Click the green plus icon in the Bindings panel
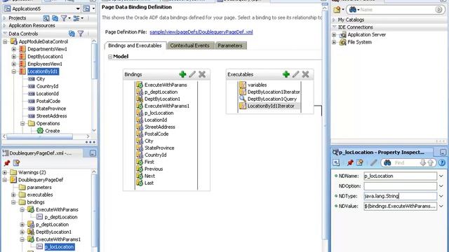 (x=182, y=74)
